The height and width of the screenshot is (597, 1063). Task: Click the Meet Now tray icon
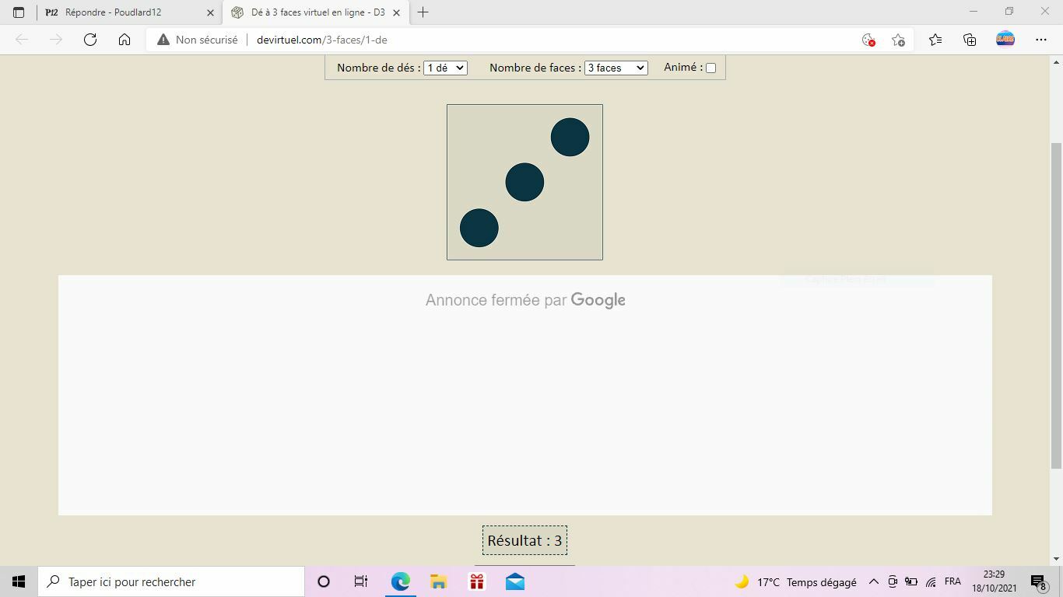click(893, 581)
